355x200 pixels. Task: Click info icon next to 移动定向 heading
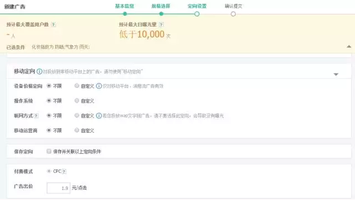click(40, 72)
